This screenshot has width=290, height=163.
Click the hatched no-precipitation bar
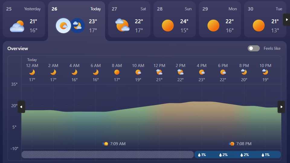coord(108,155)
